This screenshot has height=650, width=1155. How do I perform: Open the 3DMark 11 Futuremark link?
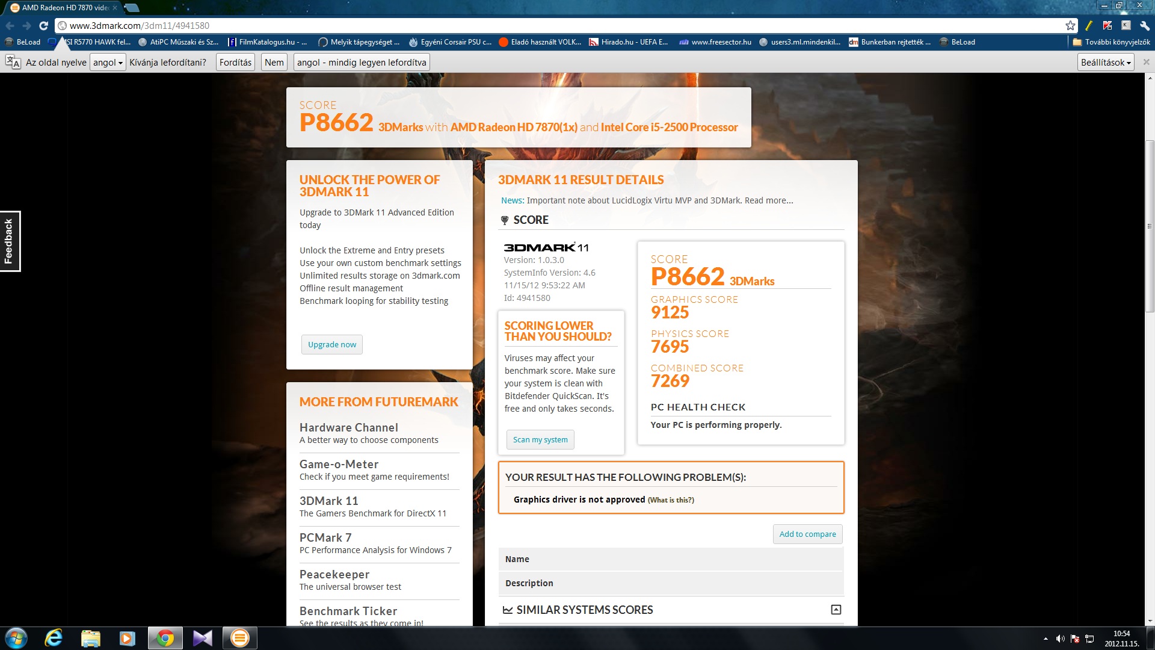pos(329,501)
